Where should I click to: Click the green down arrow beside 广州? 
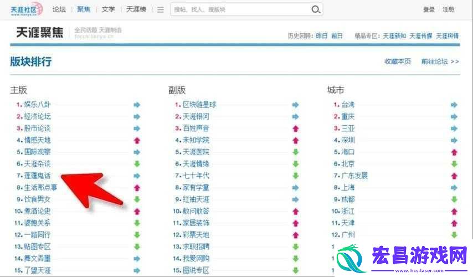click(x=454, y=235)
